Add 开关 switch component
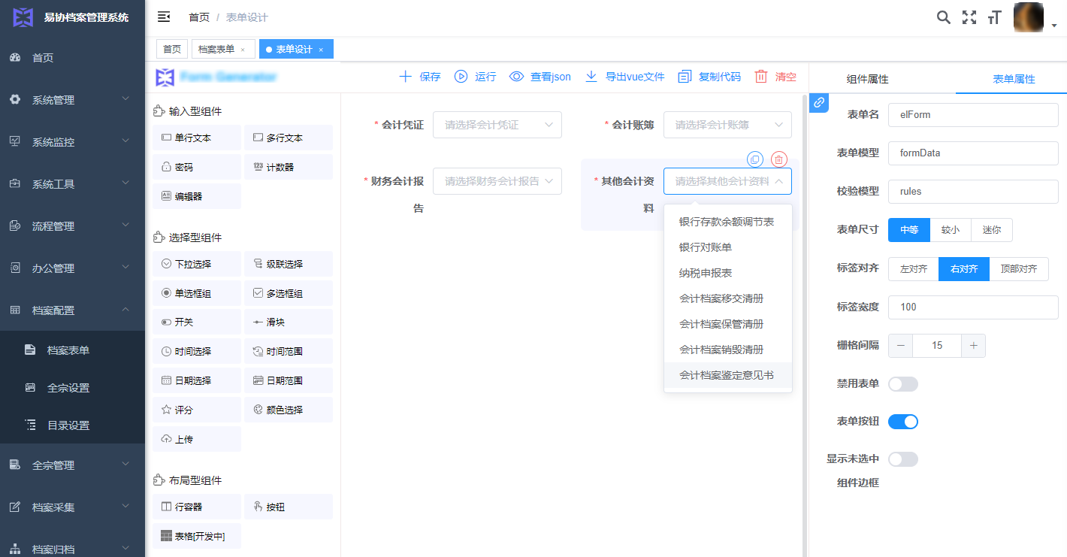This screenshot has height=557, width=1067. pyautogui.click(x=197, y=322)
